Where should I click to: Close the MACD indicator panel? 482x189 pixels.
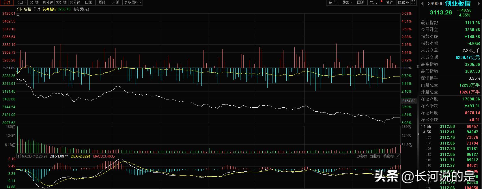click(398, 156)
